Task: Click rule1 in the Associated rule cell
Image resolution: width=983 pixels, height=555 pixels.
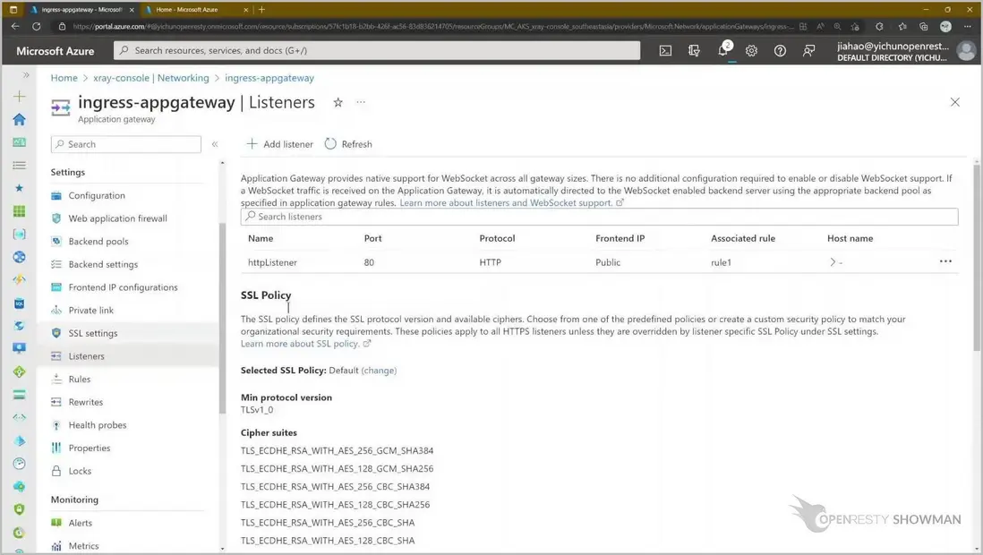Action: pos(721,263)
